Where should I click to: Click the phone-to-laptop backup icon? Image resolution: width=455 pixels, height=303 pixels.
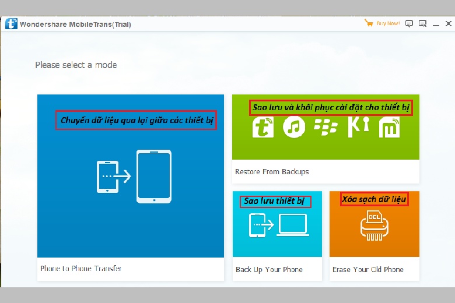point(279,226)
